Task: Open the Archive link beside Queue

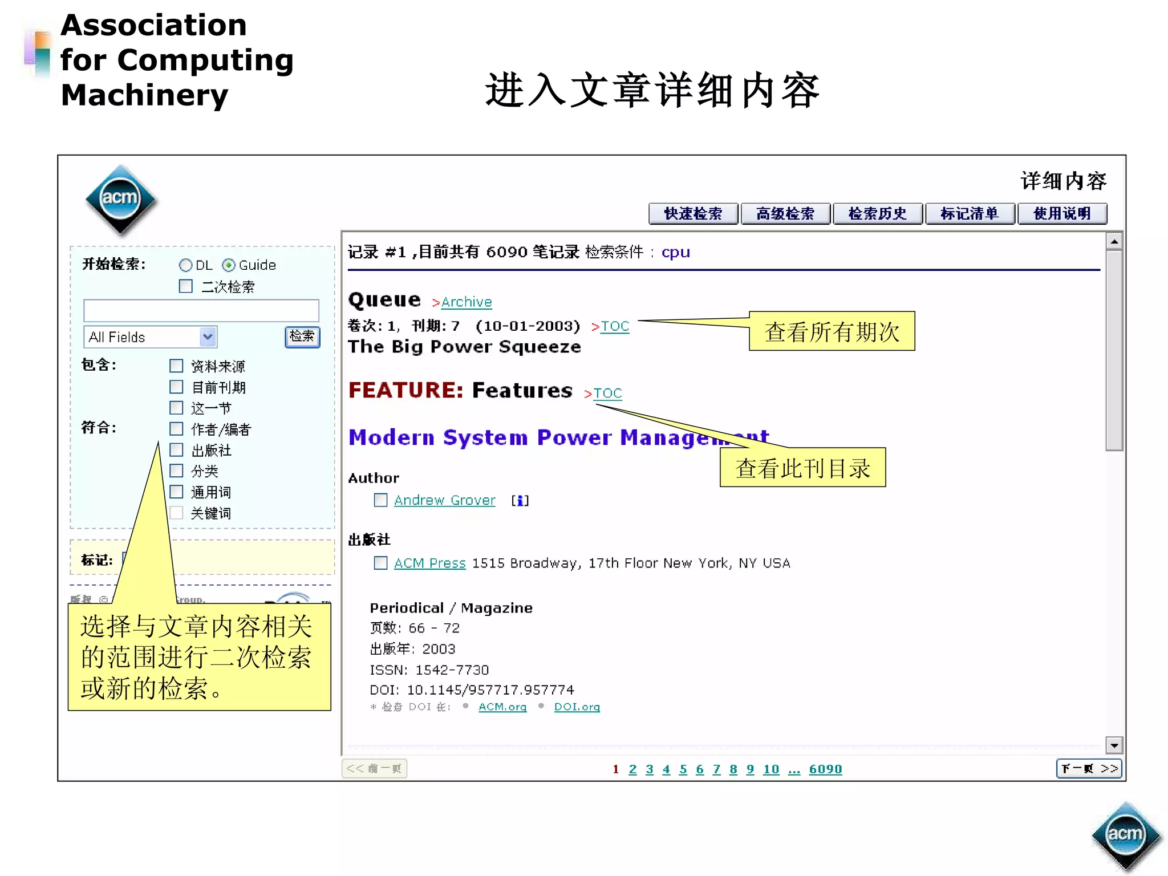Action: (466, 302)
